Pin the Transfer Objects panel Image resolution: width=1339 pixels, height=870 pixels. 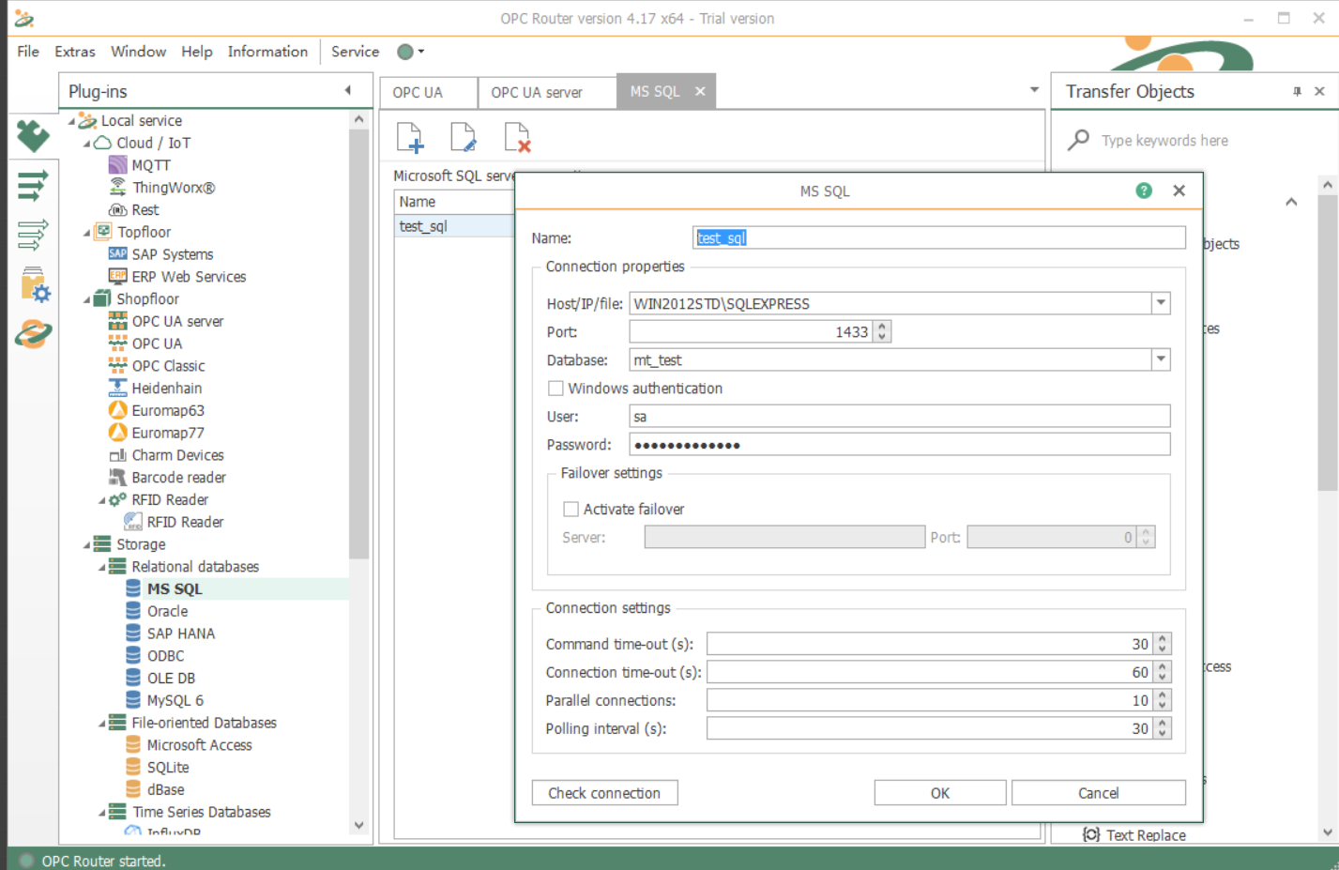(1297, 91)
